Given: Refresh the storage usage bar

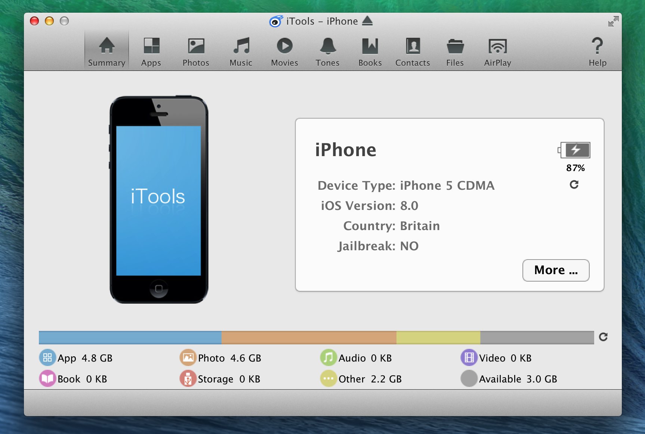Looking at the screenshot, I should [x=603, y=337].
